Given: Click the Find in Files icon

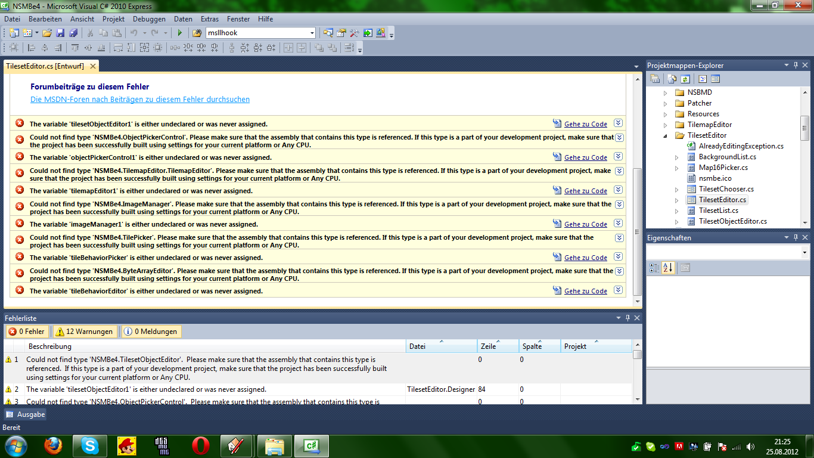Looking at the screenshot, I should (x=197, y=33).
